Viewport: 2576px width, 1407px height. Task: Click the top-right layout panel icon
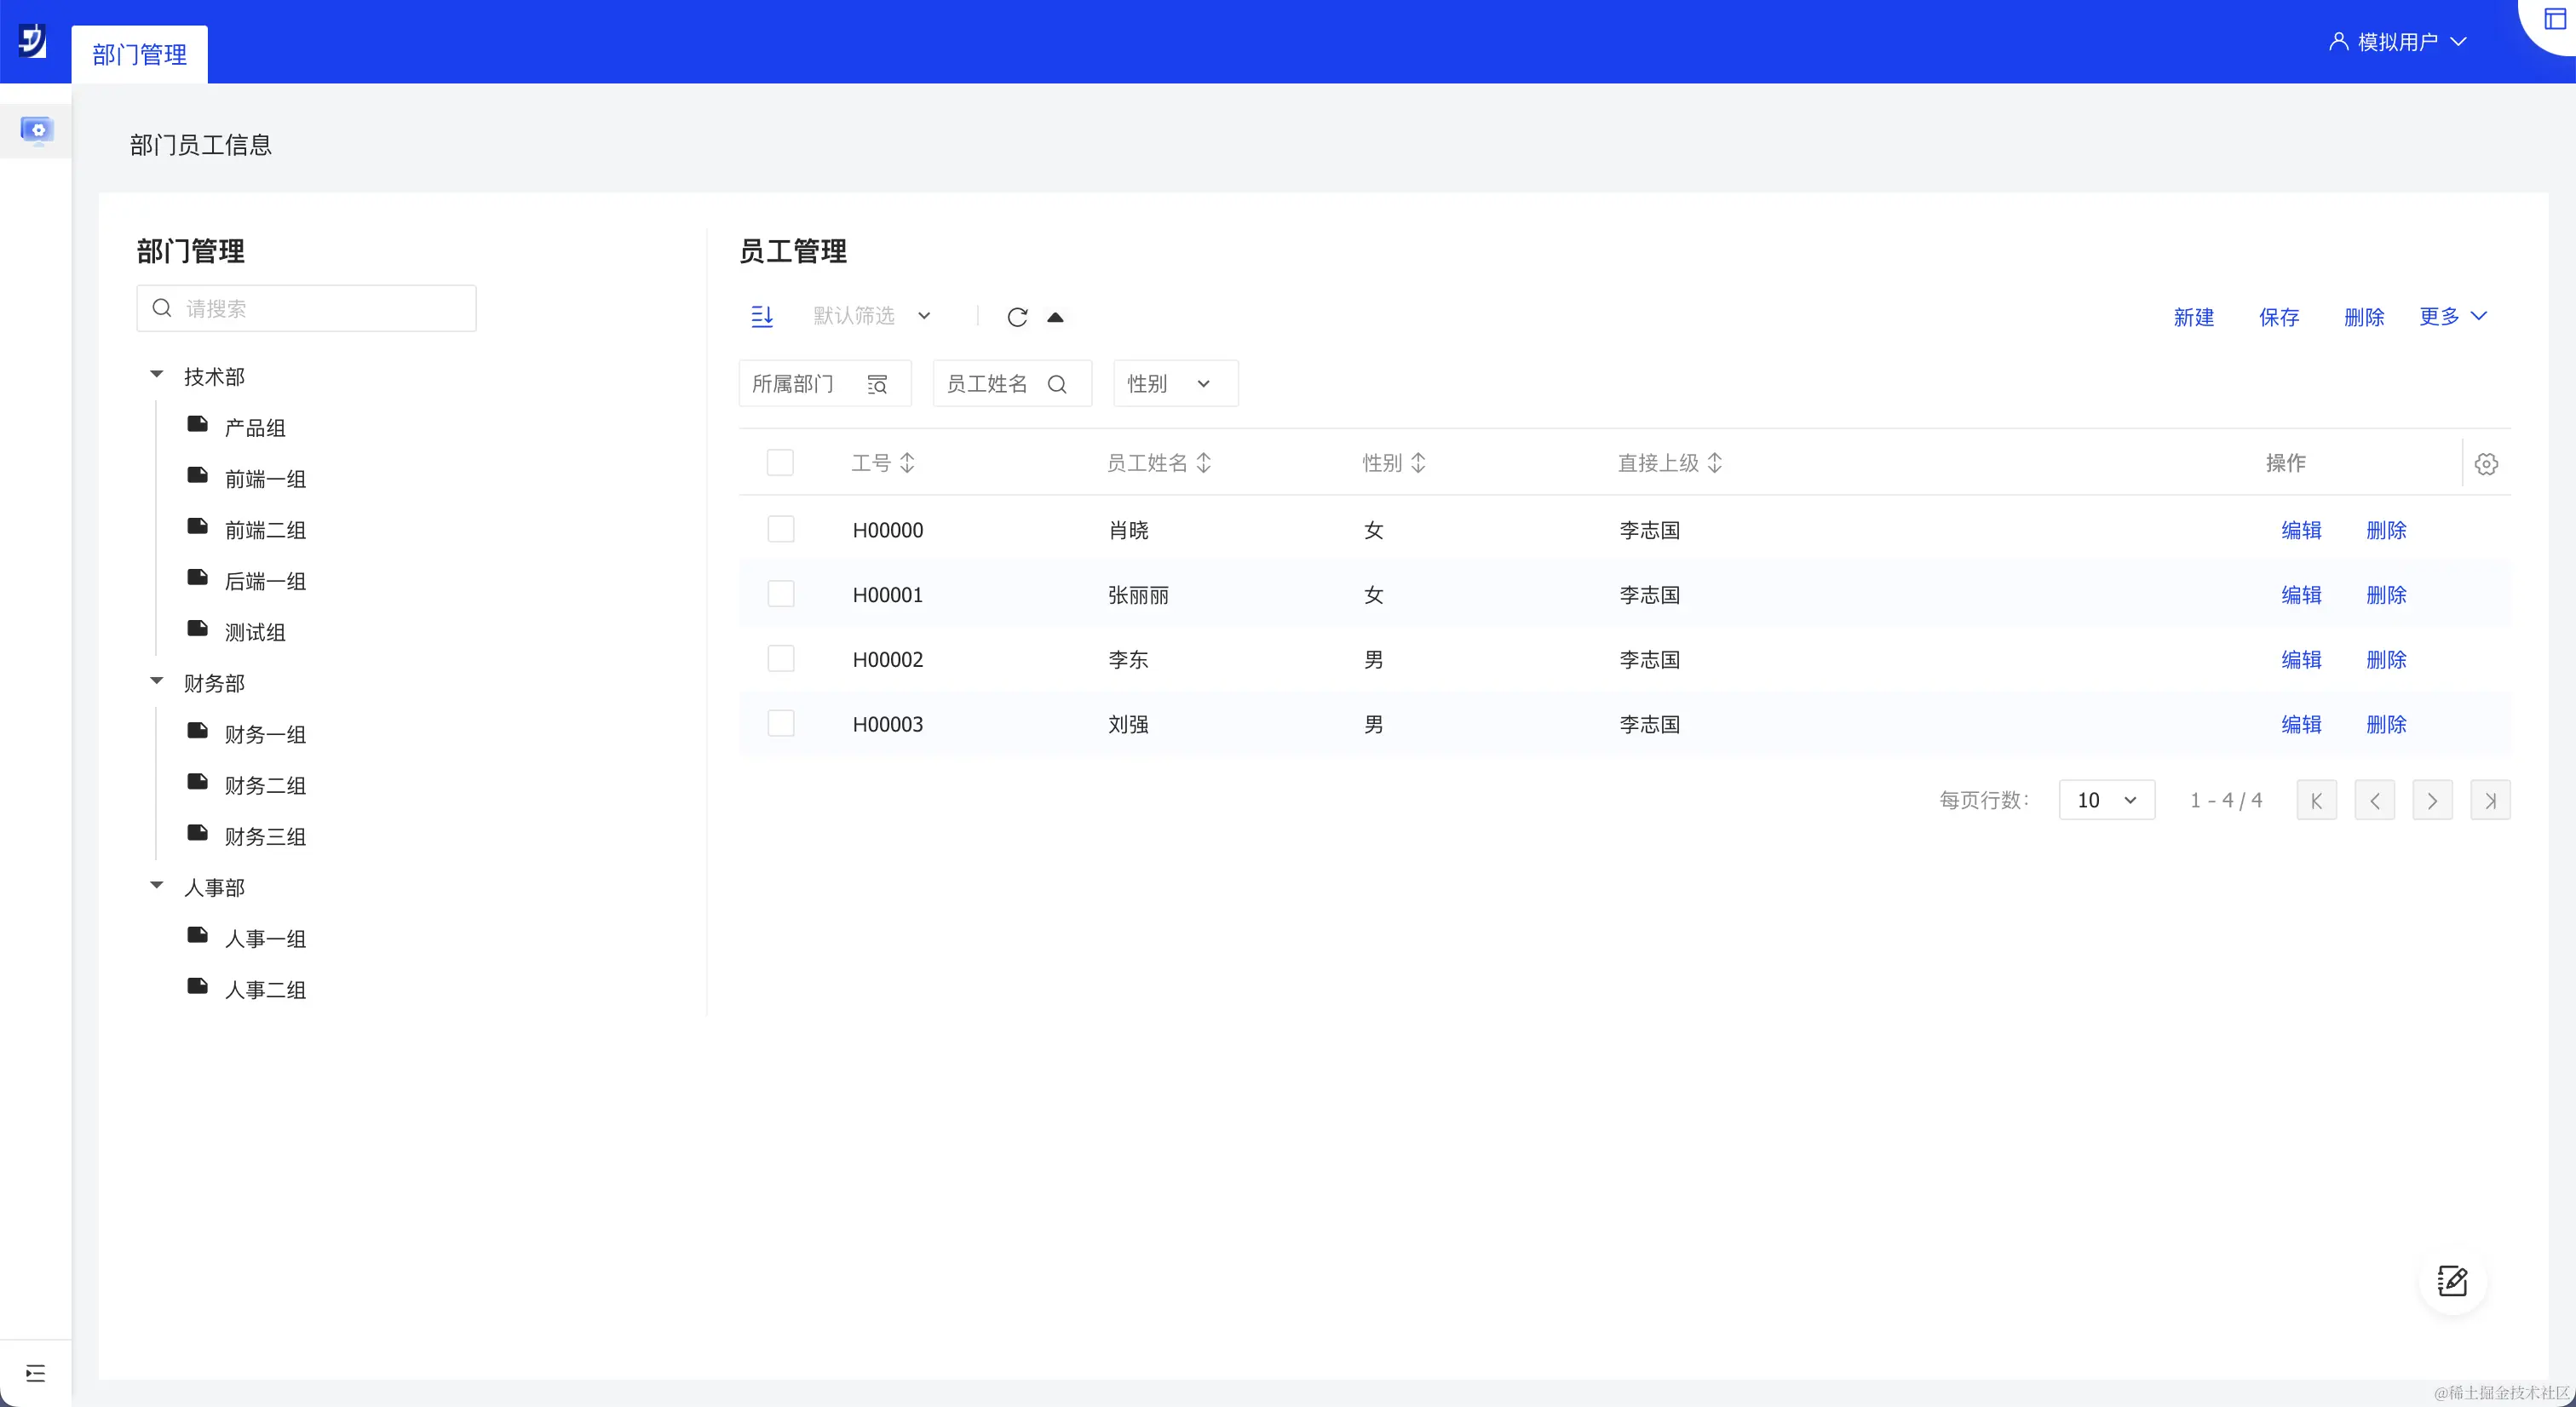click(x=2555, y=19)
